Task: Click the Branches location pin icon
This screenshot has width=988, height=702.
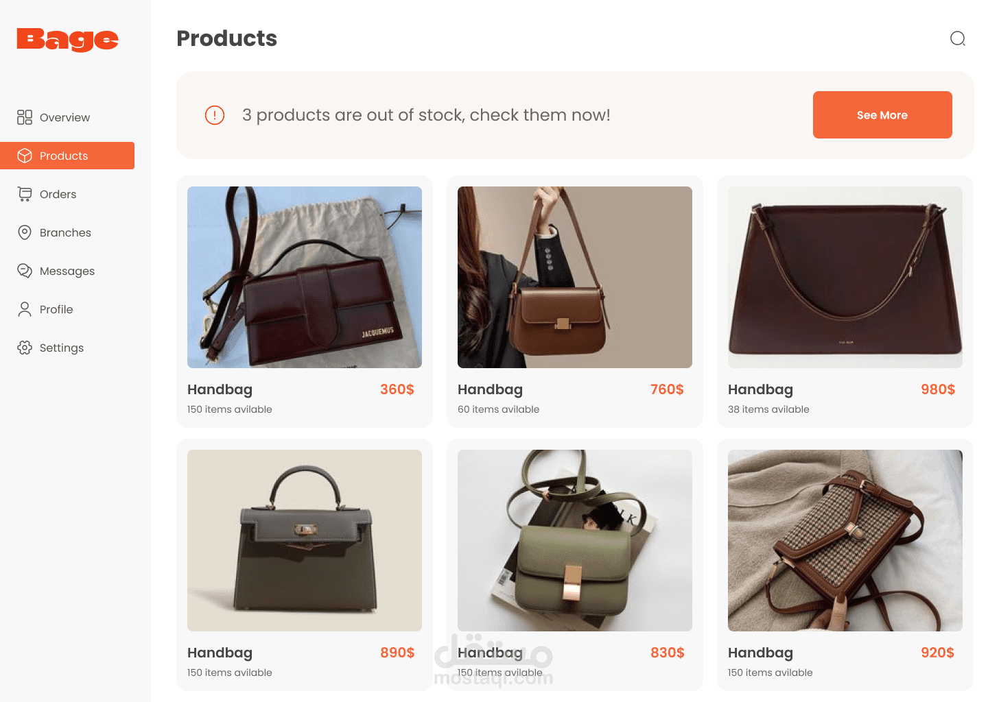Action: click(25, 232)
